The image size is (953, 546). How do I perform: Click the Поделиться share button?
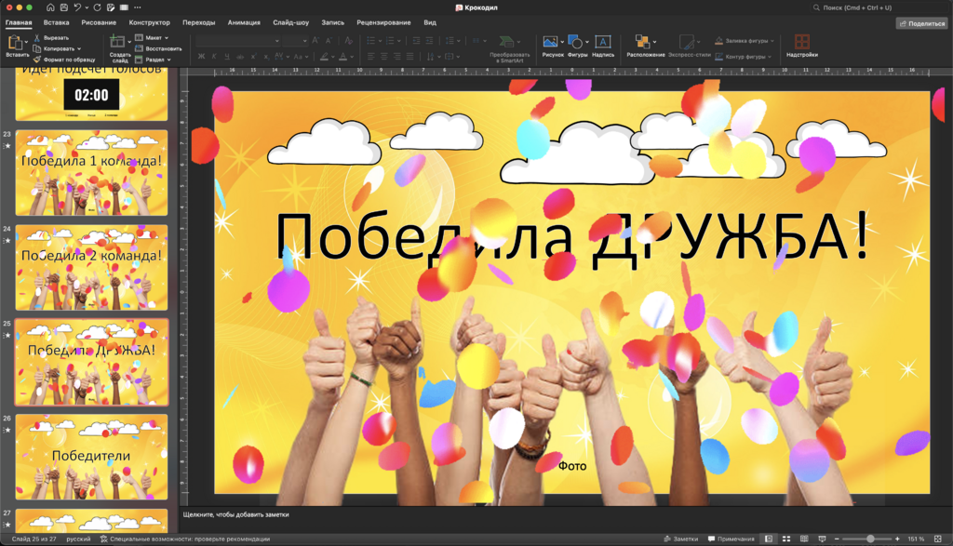(922, 23)
